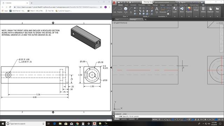The height and width of the screenshot is (126, 224).
Task: Bookmark this page with the star icon
Action: [x=101, y=7]
